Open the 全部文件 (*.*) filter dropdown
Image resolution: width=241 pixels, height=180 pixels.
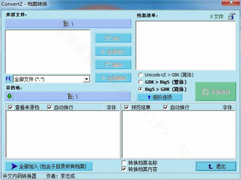(86, 79)
